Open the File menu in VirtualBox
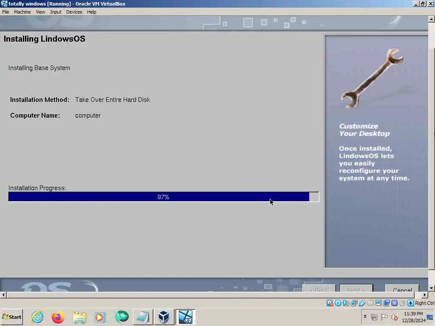 click(x=6, y=12)
